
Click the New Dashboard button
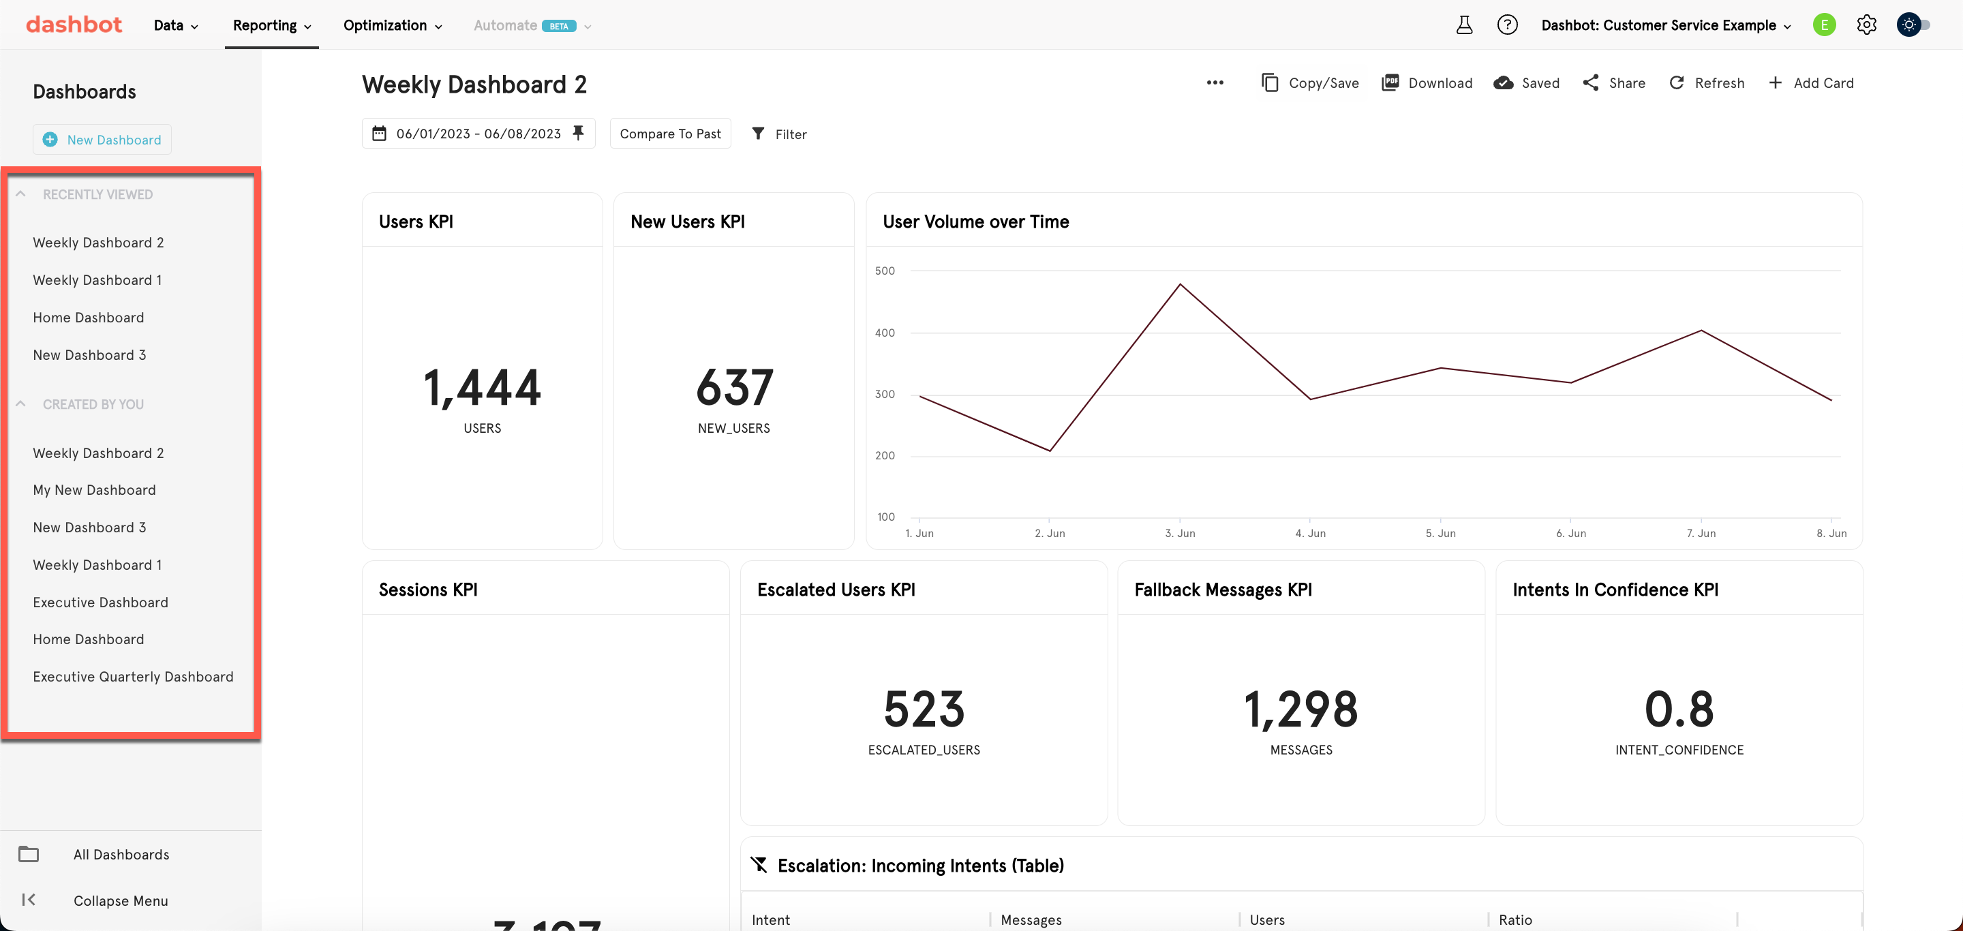click(102, 140)
